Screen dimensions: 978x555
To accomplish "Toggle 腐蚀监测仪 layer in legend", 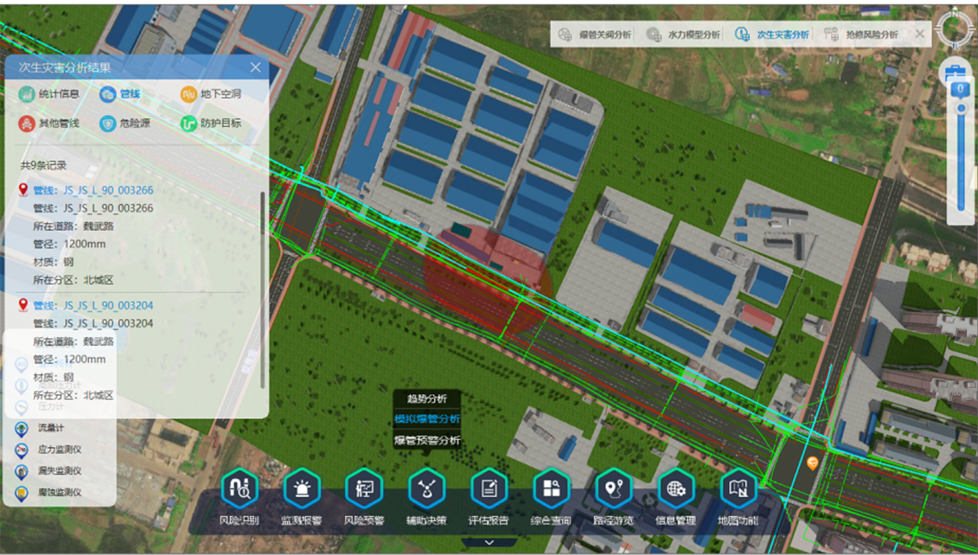I will point(59,492).
